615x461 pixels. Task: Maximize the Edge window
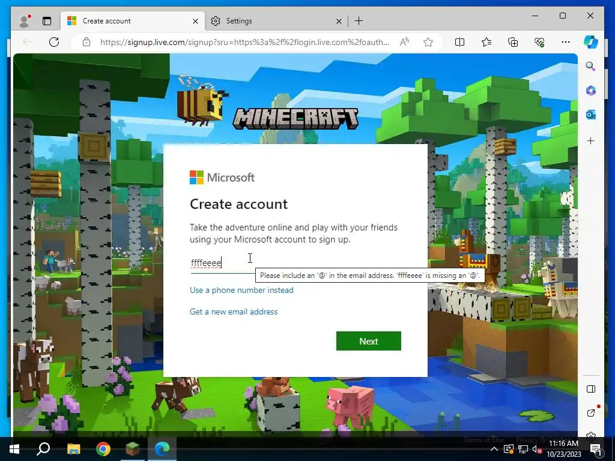click(x=562, y=16)
